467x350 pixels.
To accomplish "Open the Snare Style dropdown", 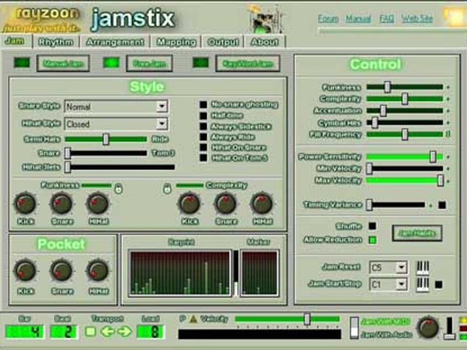I will 116,107.
